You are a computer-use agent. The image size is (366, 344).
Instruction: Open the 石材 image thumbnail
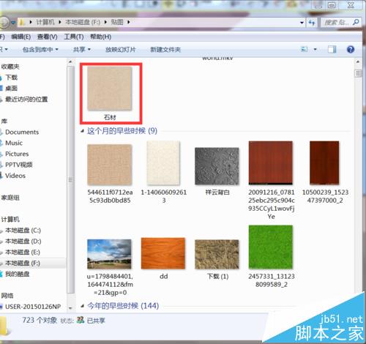[x=110, y=89]
